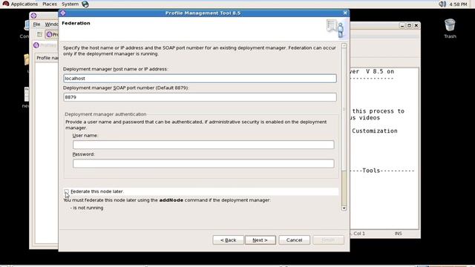Minimize the text editor window behind

pyautogui.click(x=402, y=25)
